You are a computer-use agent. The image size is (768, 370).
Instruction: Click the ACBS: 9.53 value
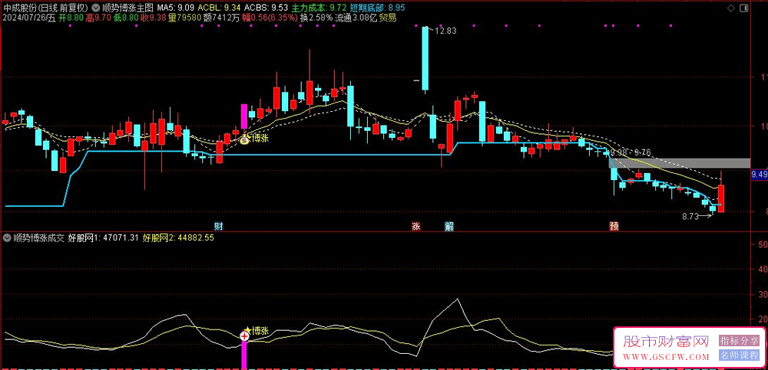click(x=266, y=8)
